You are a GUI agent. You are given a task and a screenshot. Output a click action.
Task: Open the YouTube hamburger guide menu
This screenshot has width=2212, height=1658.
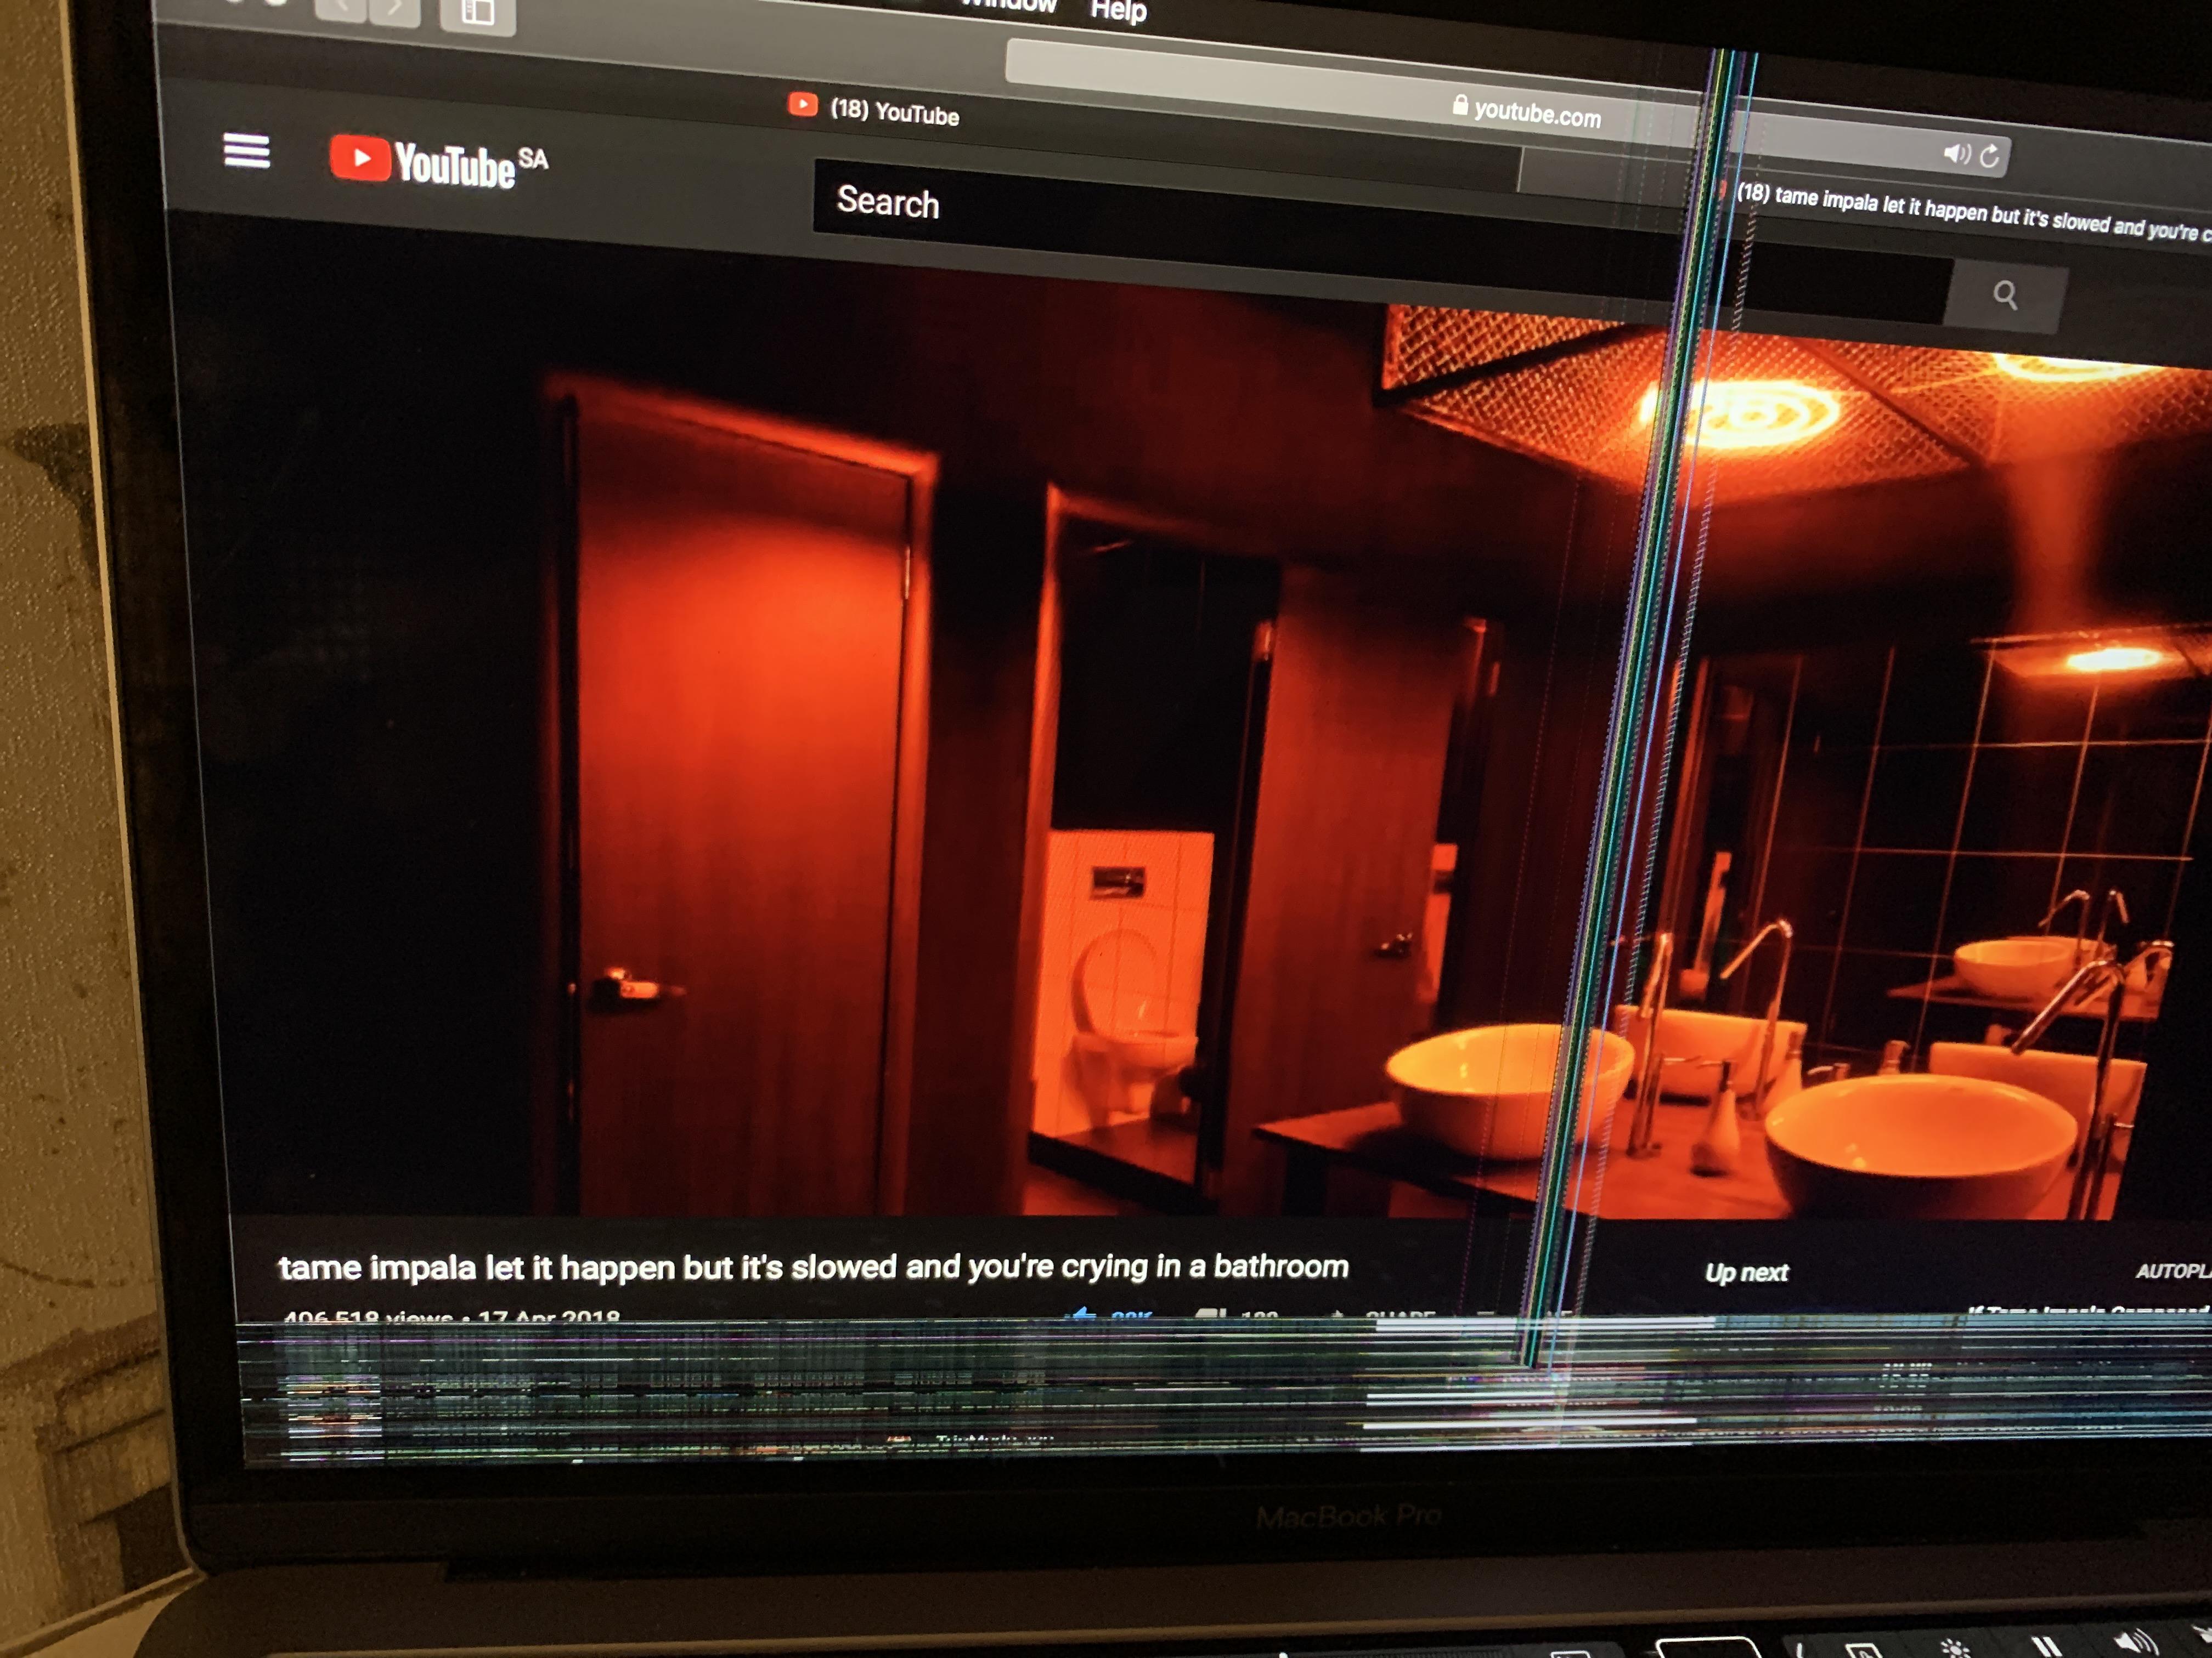pos(246,152)
